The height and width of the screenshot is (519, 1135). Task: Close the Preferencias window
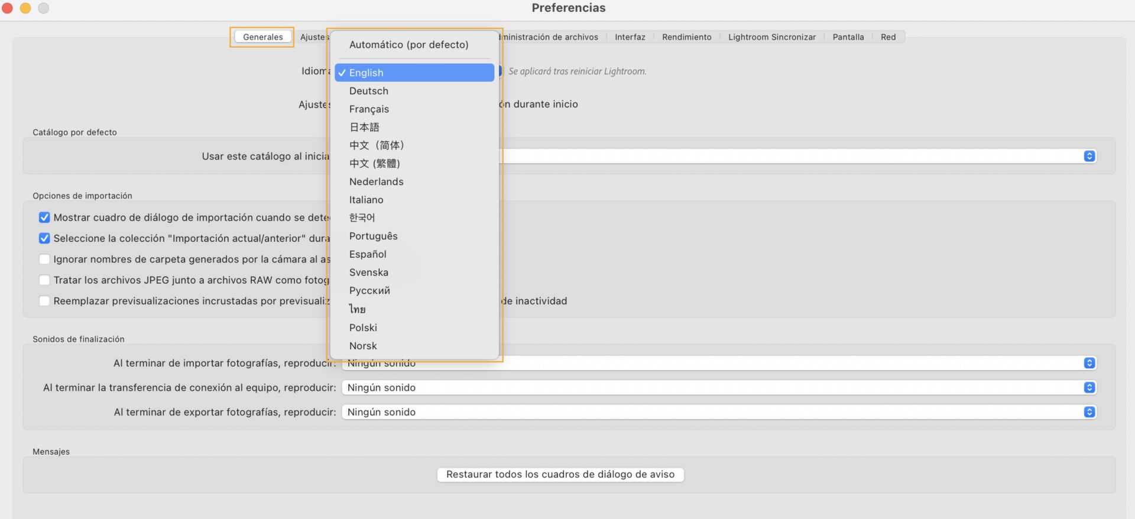tap(8, 8)
